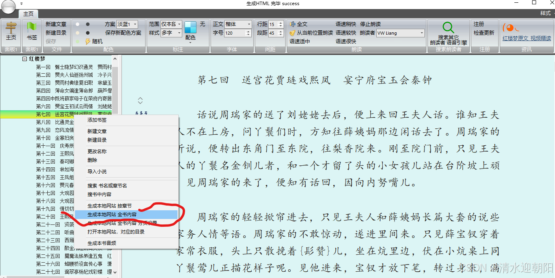Click the bell icon for 从当前位置朗读
The width and height of the screenshot is (555, 278).
(x=292, y=33)
